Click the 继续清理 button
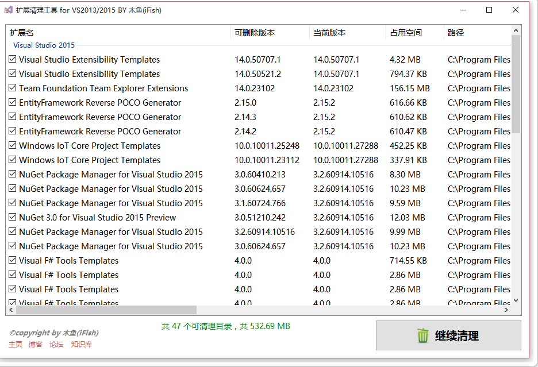538x367 pixels. point(448,335)
